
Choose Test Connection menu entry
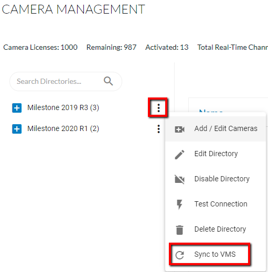[x=216, y=204]
